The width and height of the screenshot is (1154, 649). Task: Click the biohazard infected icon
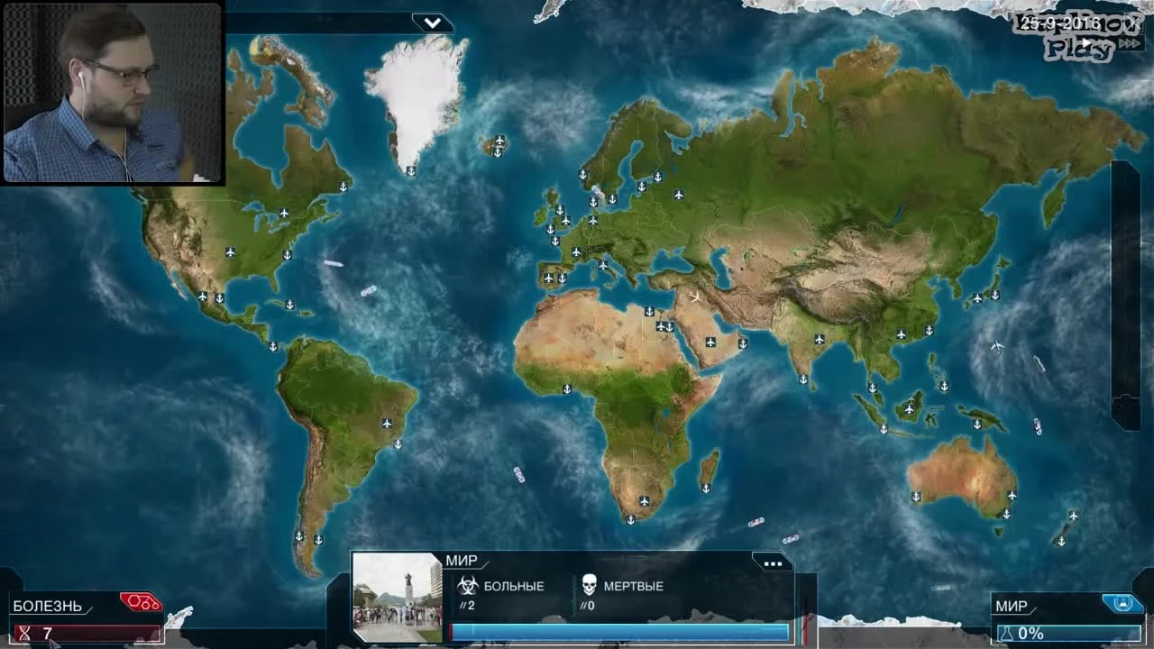468,586
